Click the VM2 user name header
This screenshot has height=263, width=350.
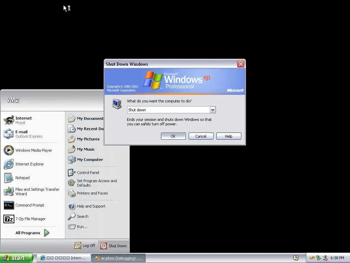(x=13, y=100)
